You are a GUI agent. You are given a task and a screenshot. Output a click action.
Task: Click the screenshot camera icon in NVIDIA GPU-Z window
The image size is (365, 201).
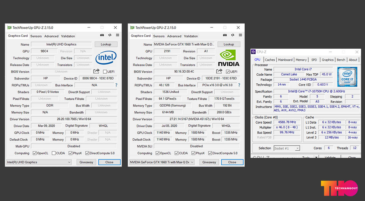click(225, 35)
